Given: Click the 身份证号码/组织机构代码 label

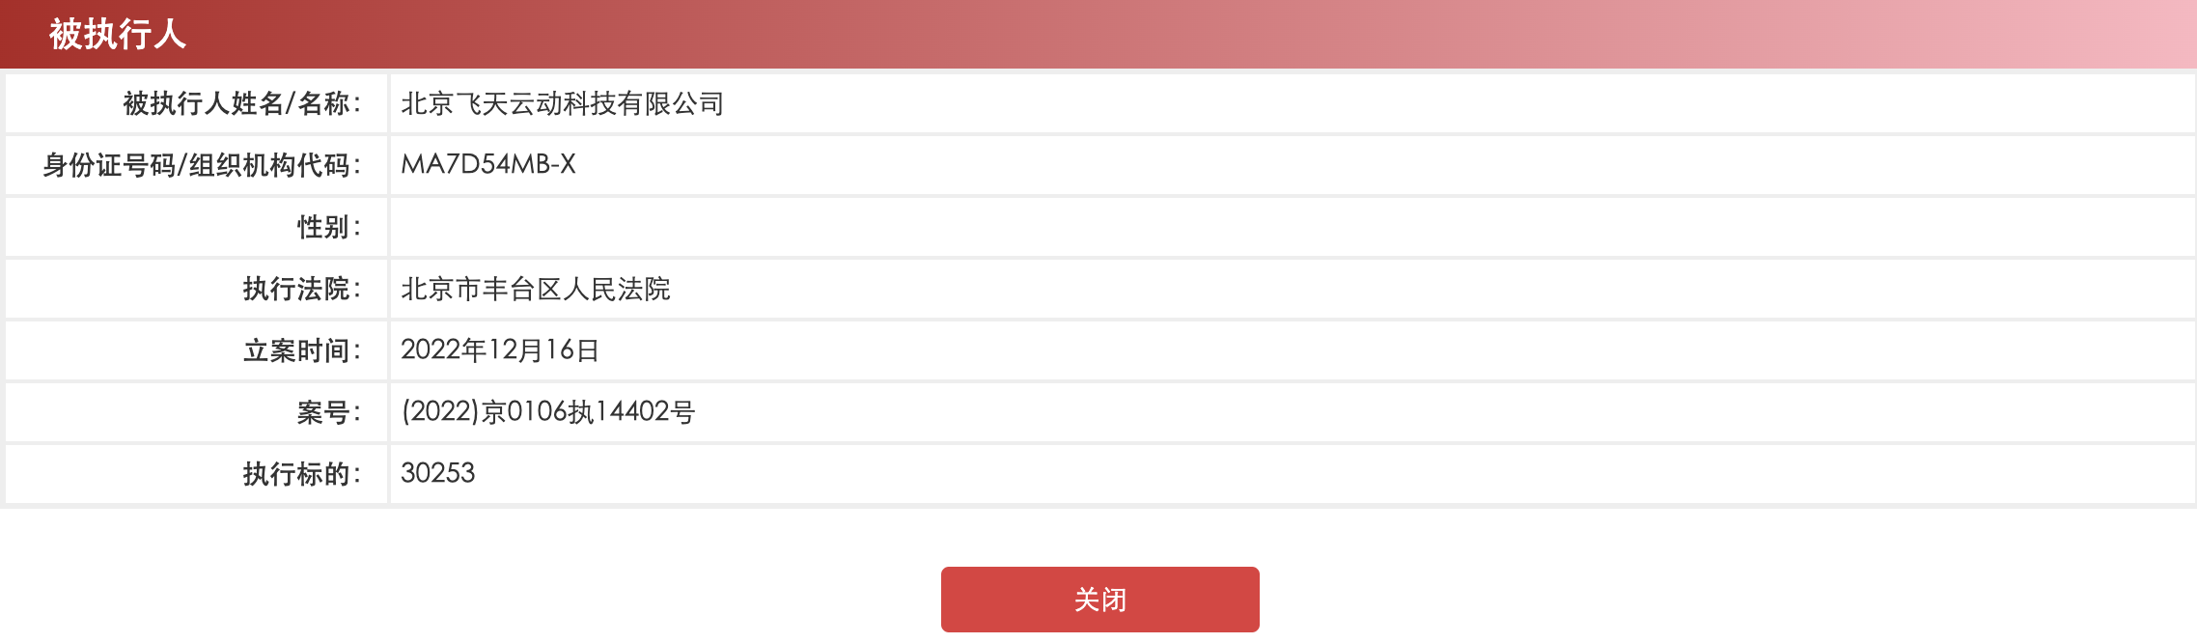Looking at the screenshot, I should [202, 165].
